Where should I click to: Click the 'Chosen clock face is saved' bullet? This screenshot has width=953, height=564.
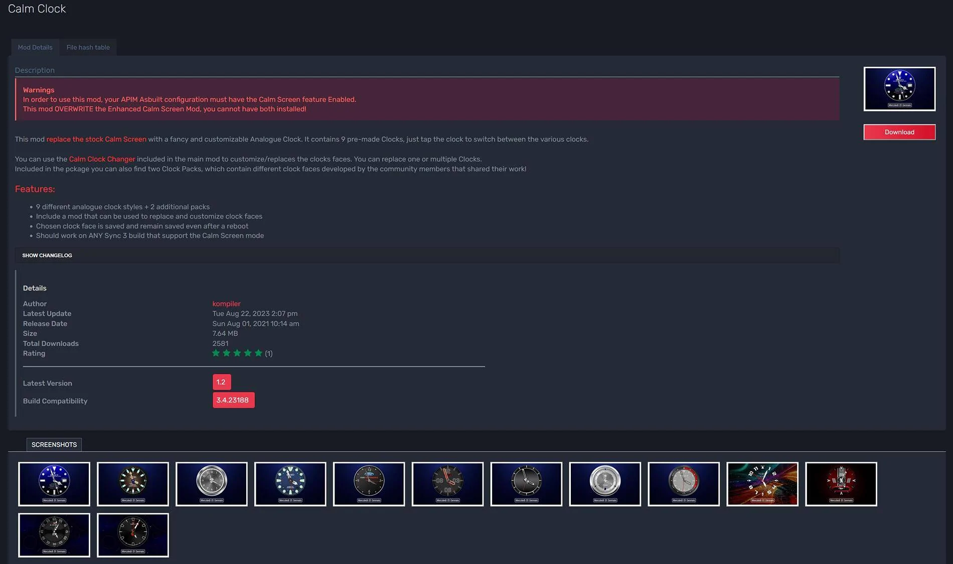[142, 226]
